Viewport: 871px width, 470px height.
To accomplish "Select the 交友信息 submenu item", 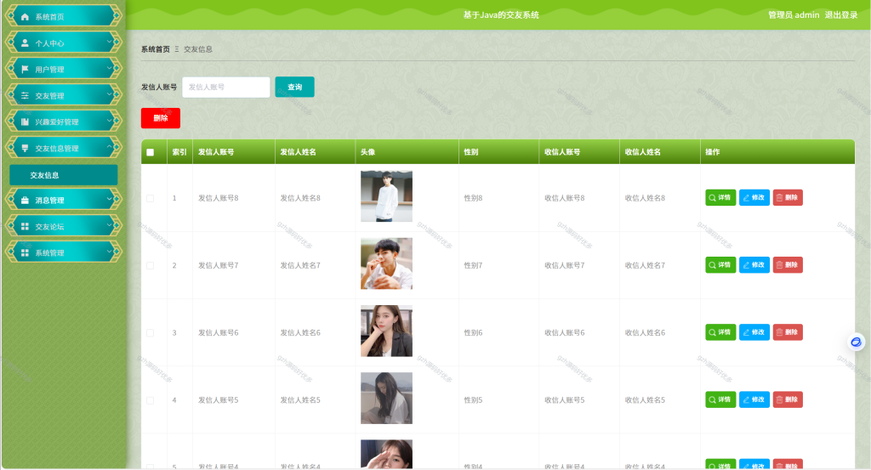I will (63, 175).
